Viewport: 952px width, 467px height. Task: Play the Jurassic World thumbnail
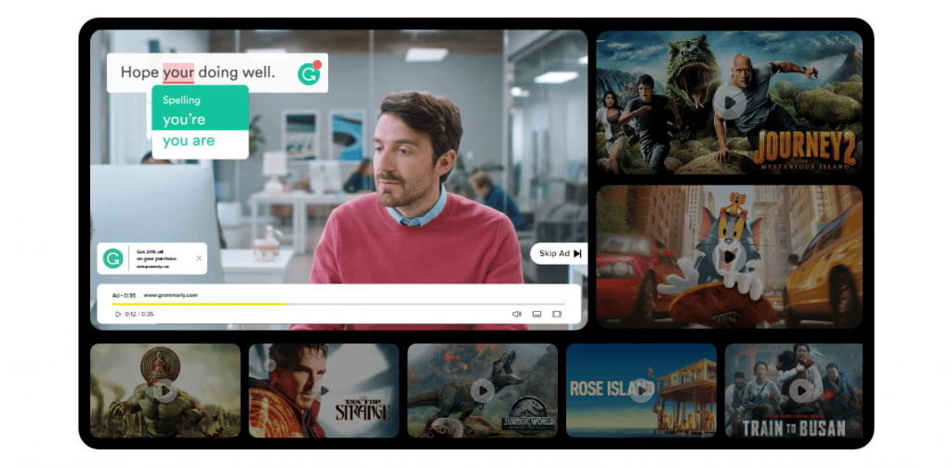483,391
